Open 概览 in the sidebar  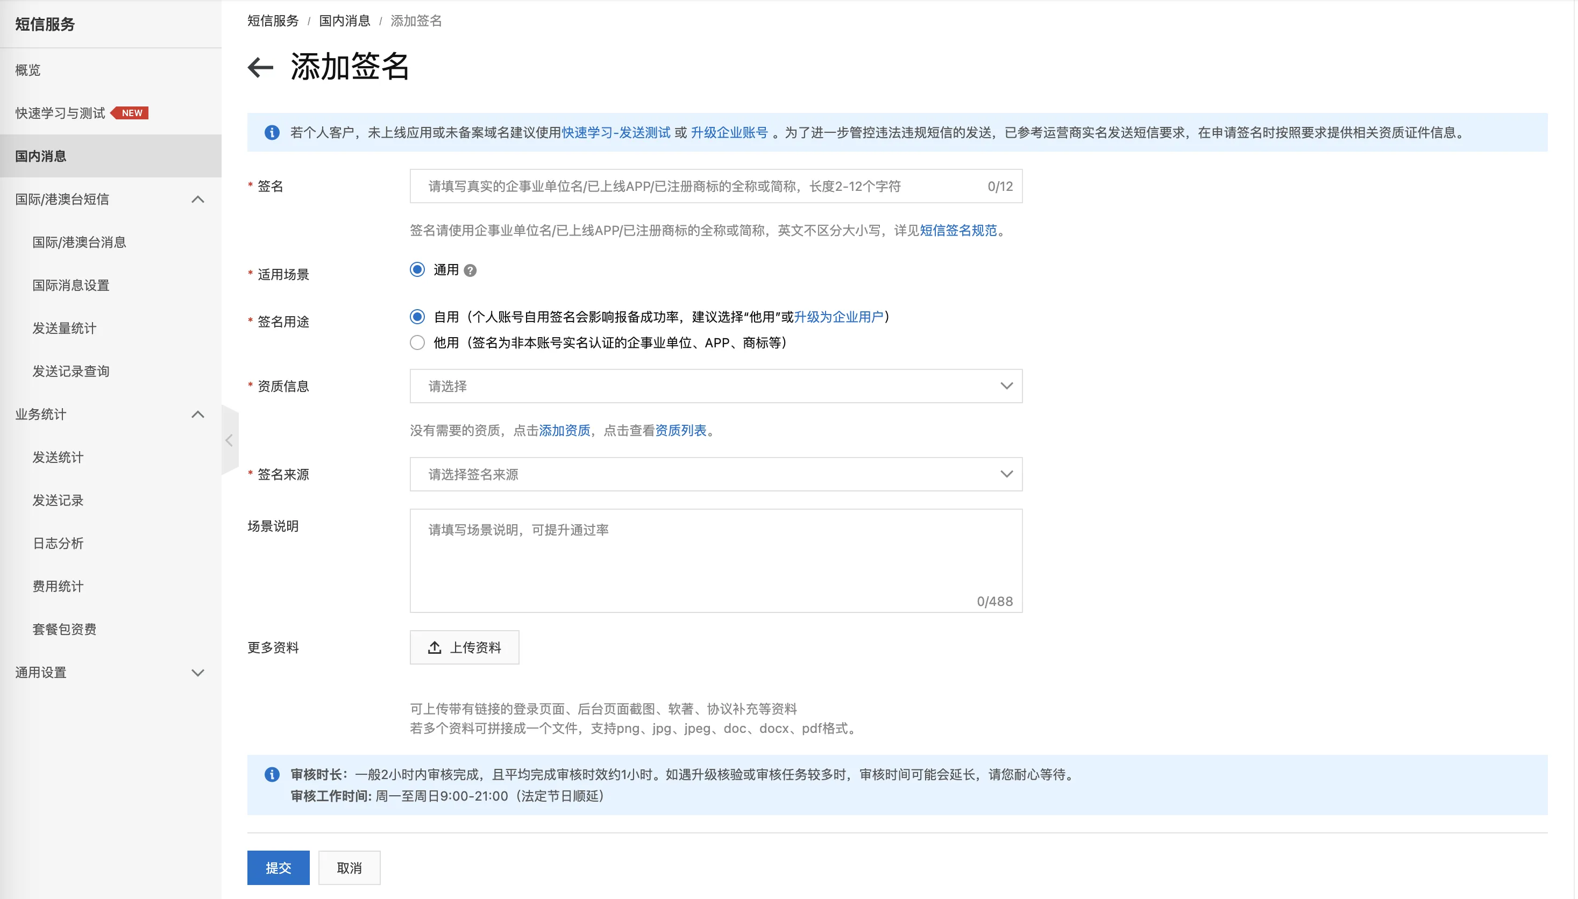(28, 70)
